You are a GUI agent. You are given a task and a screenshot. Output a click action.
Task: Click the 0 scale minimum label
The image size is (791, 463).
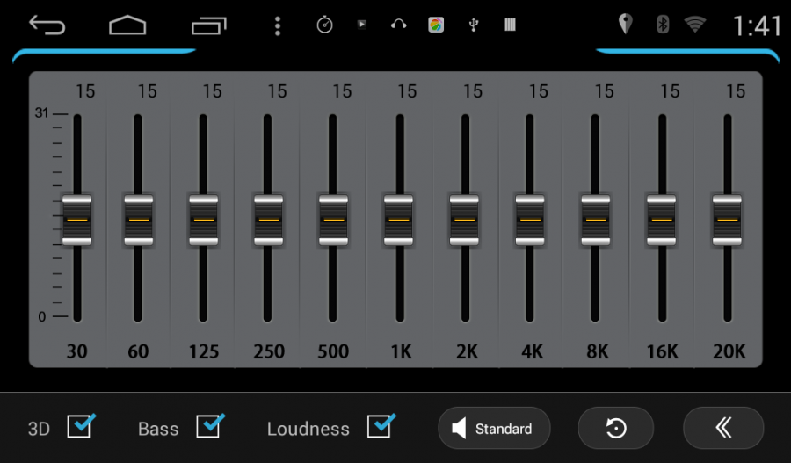click(42, 317)
